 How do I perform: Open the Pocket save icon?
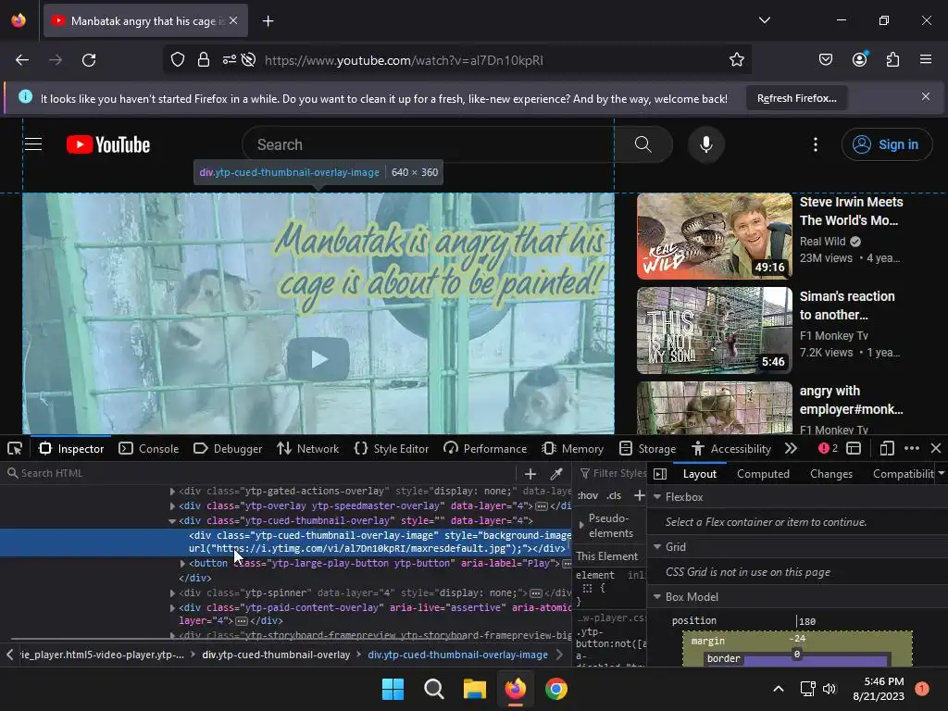(825, 59)
